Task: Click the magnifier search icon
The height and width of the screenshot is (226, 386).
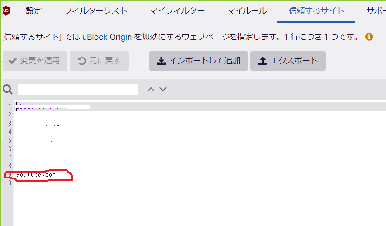Action: point(7,89)
